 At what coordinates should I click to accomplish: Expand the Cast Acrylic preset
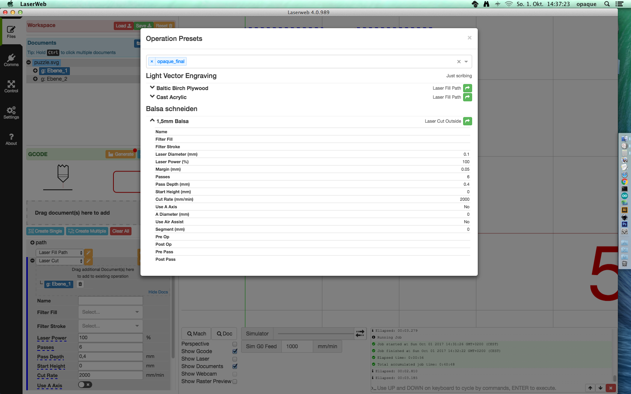tap(152, 96)
